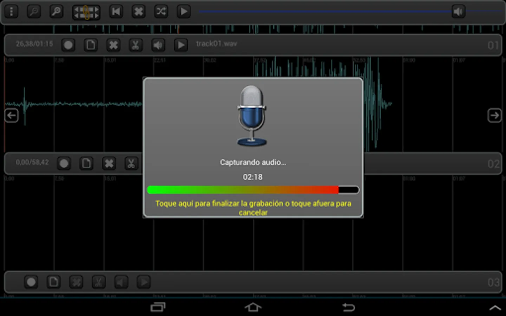Click the overview waveform strip under toolbar
This screenshot has height=316, width=506.
[x=253, y=29]
